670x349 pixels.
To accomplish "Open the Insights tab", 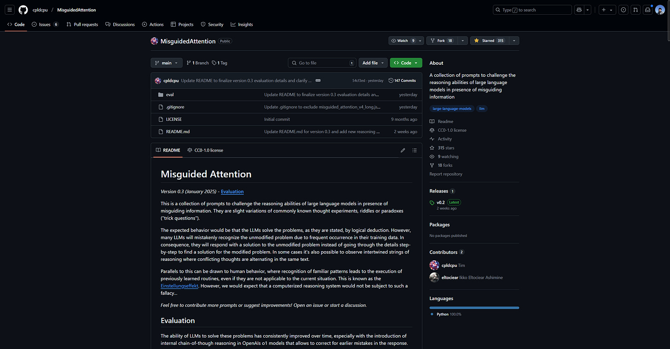I will click(x=242, y=24).
